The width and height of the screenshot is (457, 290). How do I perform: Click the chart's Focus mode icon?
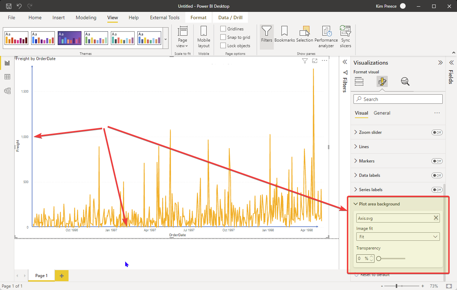click(x=315, y=61)
